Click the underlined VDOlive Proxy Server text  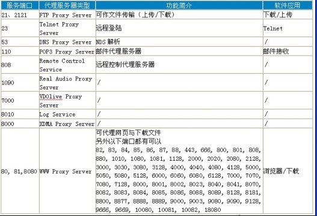(x=61, y=101)
